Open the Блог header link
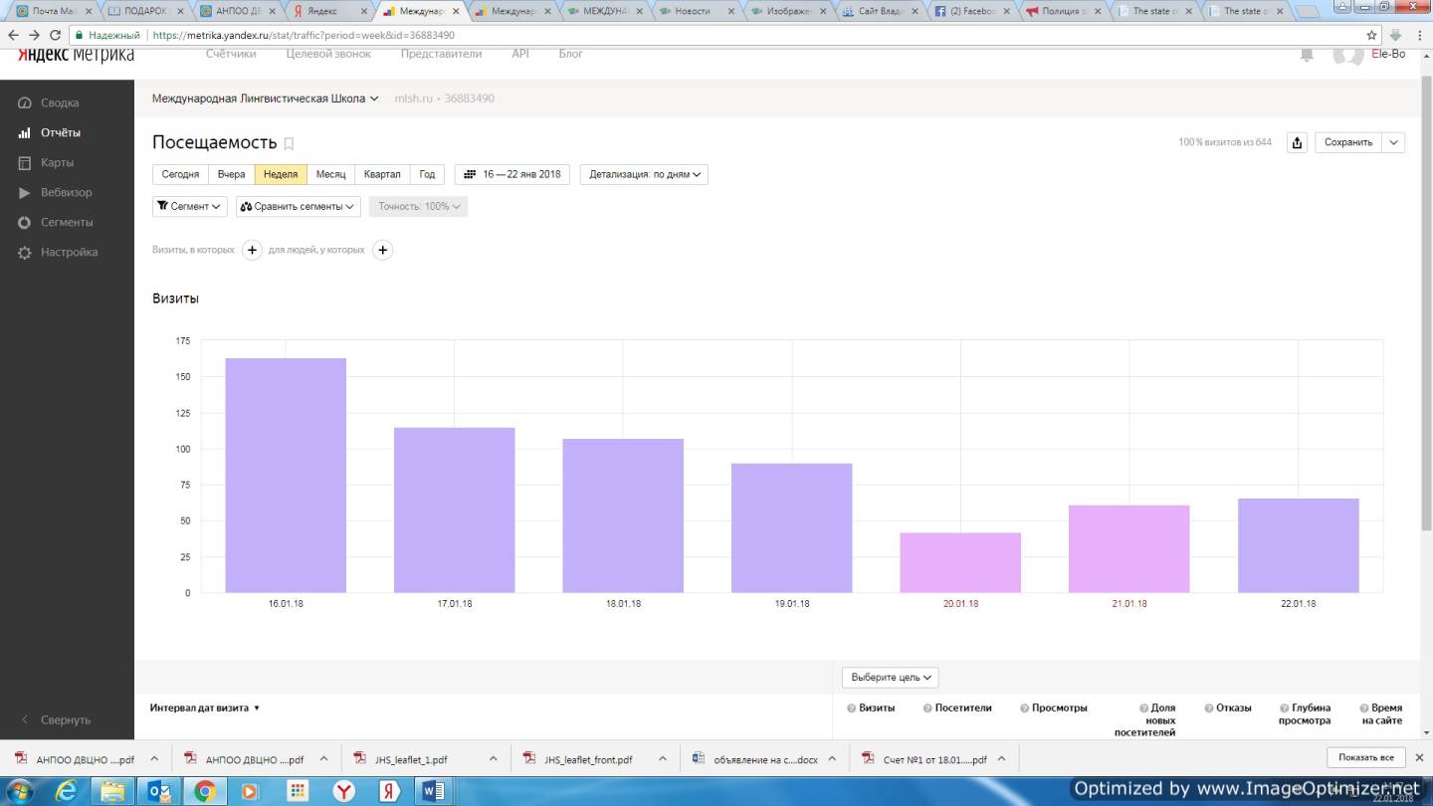The image size is (1433, 806). (570, 54)
